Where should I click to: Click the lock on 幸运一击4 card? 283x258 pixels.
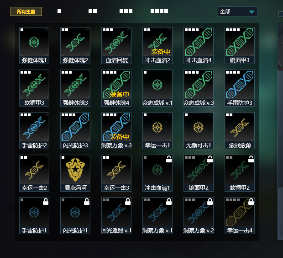coord(251,202)
